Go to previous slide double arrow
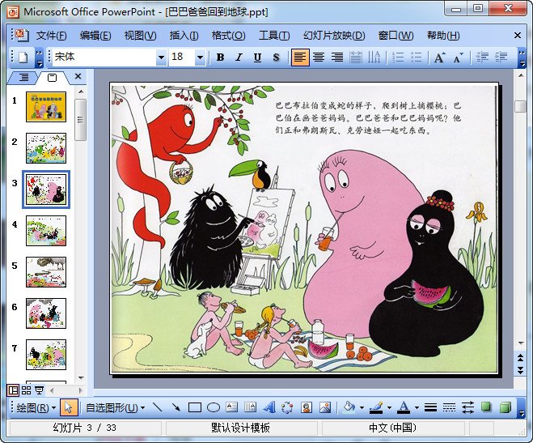 tap(520, 358)
